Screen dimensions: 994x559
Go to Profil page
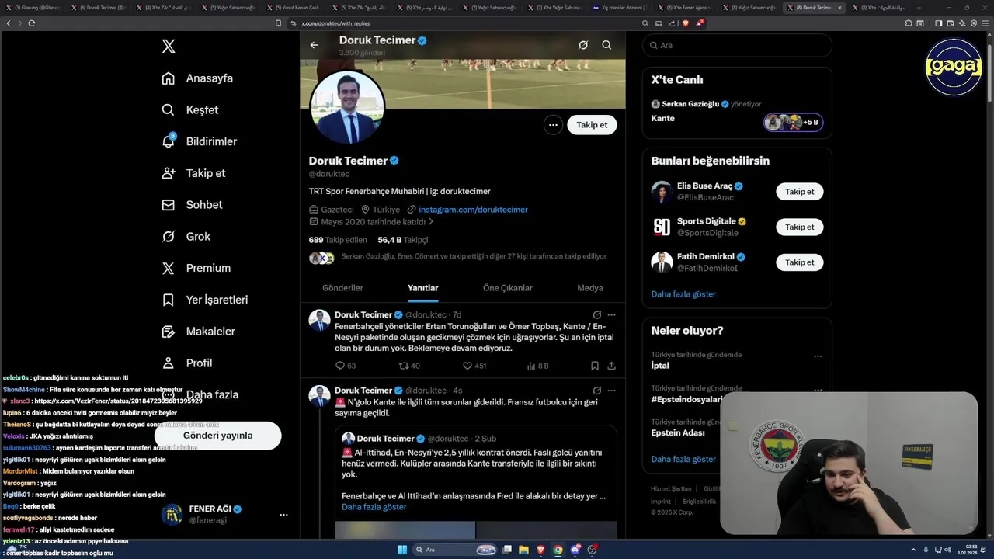tap(186, 363)
